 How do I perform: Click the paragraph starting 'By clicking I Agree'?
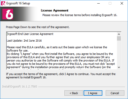point(61,60)
